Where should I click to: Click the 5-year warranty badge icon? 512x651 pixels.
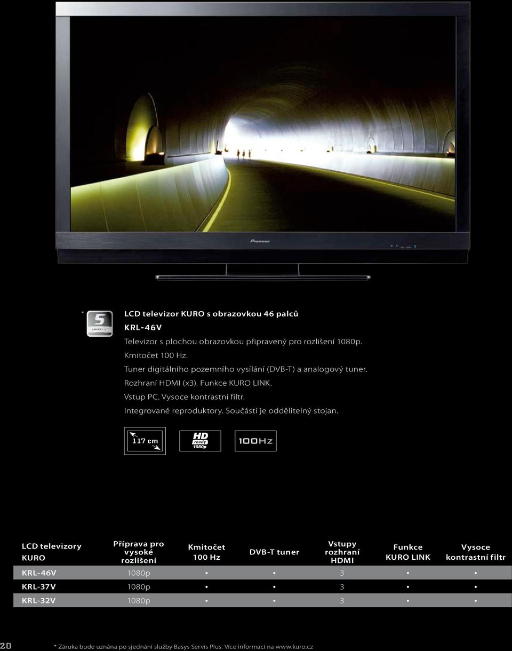[x=100, y=323]
